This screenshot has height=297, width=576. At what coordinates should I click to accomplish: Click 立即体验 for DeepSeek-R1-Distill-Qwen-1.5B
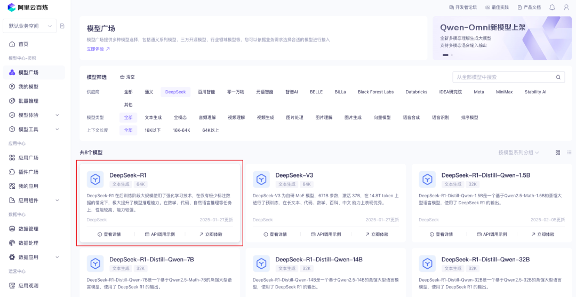(x=542, y=234)
